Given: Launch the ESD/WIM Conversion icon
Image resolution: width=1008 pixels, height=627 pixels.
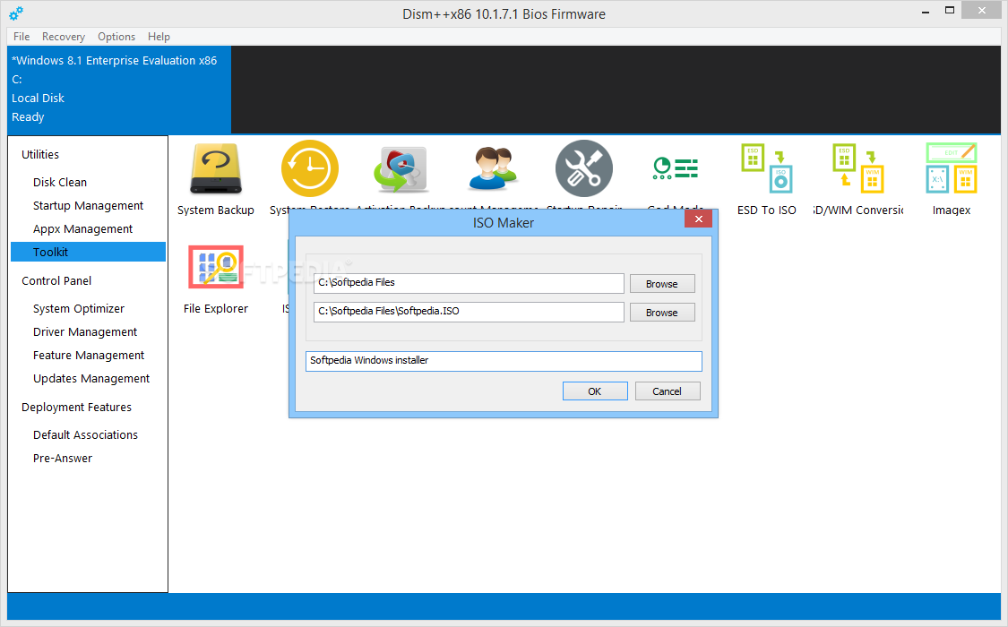Looking at the screenshot, I should (x=858, y=168).
